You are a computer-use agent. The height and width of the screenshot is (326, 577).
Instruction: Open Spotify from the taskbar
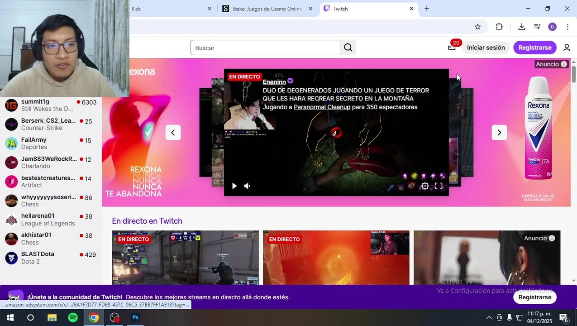point(73,317)
